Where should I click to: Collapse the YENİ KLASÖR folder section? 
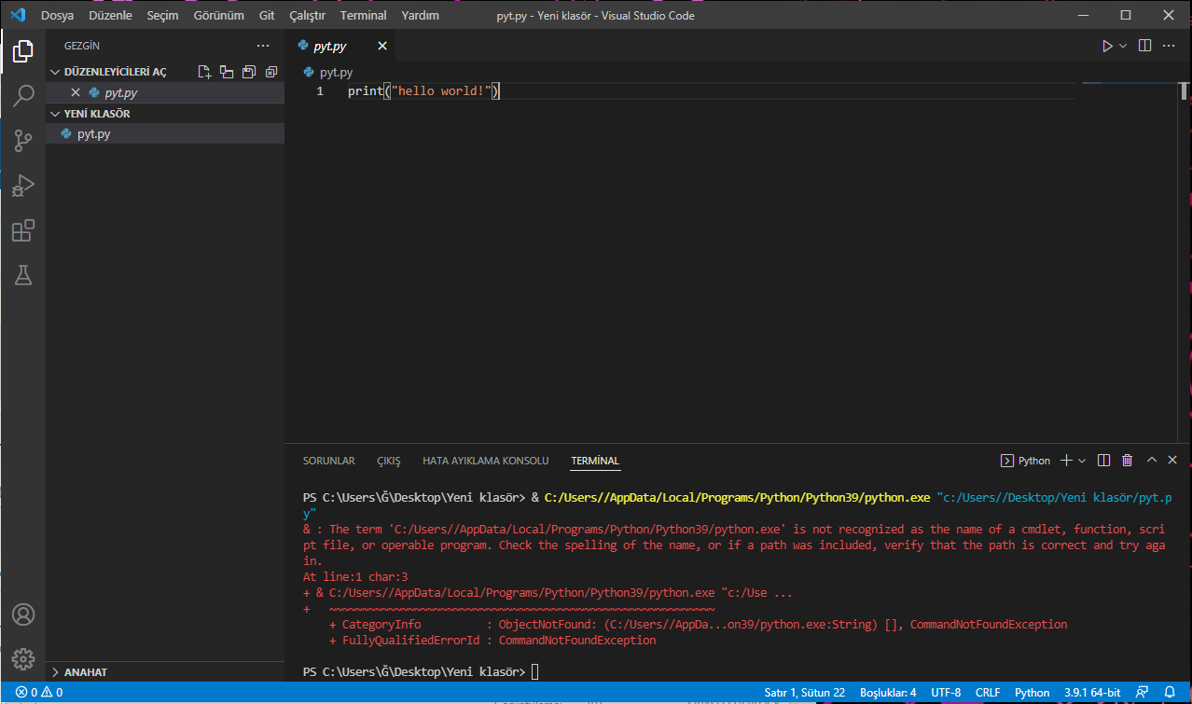tap(97, 114)
